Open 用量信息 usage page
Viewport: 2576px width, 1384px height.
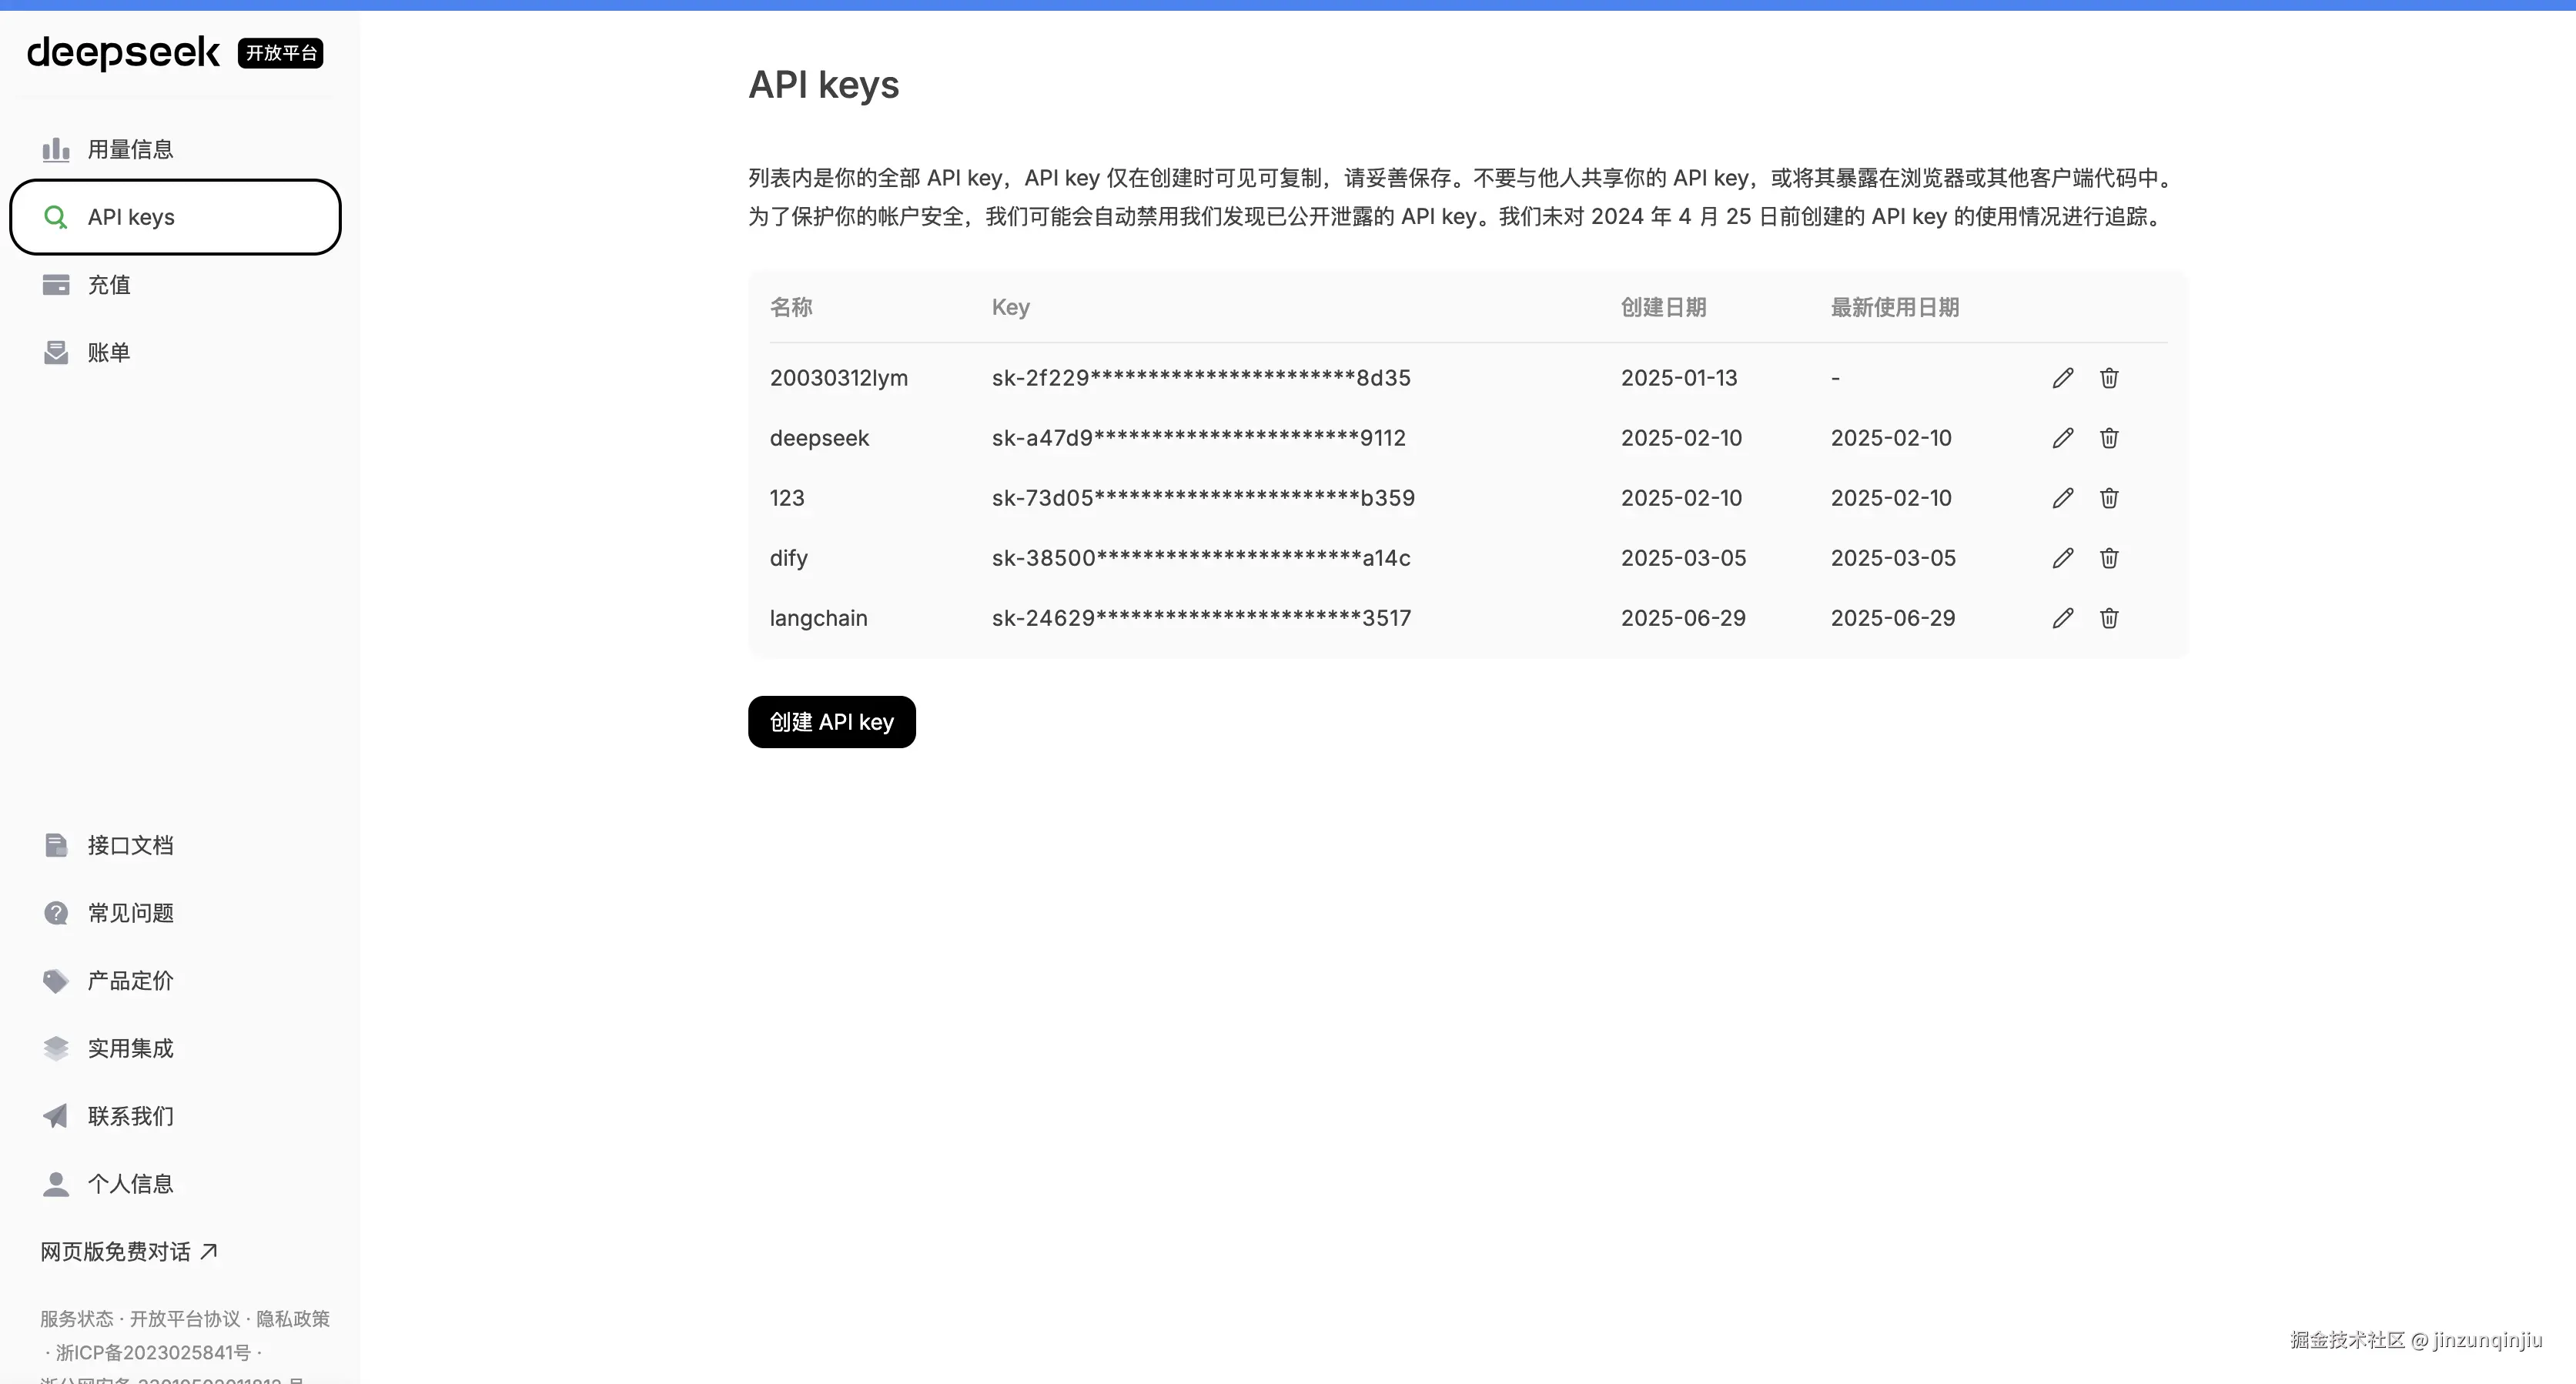click(130, 149)
